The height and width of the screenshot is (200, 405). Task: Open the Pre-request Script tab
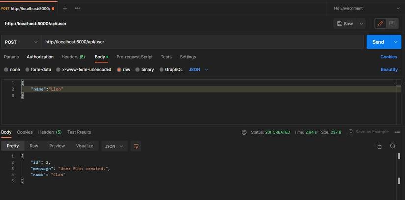pos(135,57)
